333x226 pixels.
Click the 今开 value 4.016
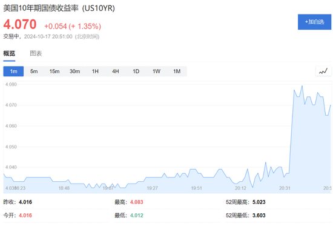25,215
